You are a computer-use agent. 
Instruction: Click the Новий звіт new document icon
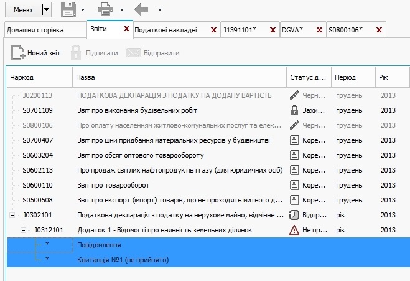pyautogui.click(x=18, y=52)
